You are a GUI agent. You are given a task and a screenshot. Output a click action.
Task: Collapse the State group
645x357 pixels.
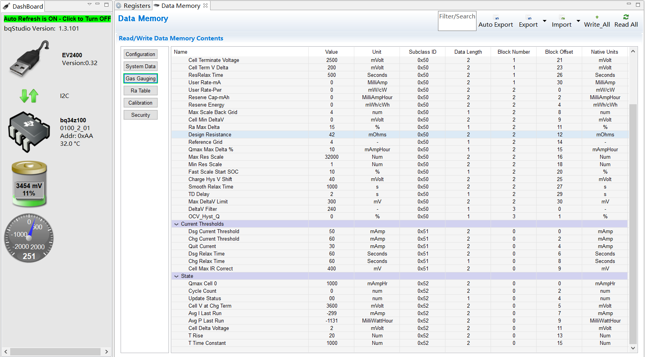click(176, 276)
